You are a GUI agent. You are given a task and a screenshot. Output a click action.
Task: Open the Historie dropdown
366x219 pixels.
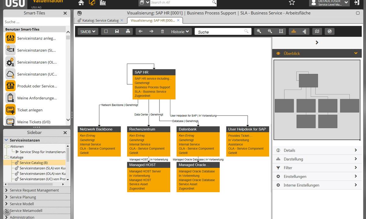(x=180, y=31)
